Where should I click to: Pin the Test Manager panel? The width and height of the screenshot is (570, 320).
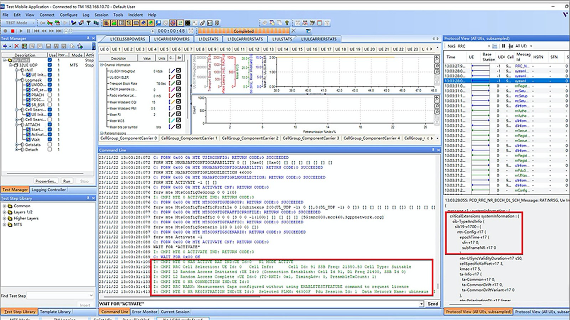[88, 38]
